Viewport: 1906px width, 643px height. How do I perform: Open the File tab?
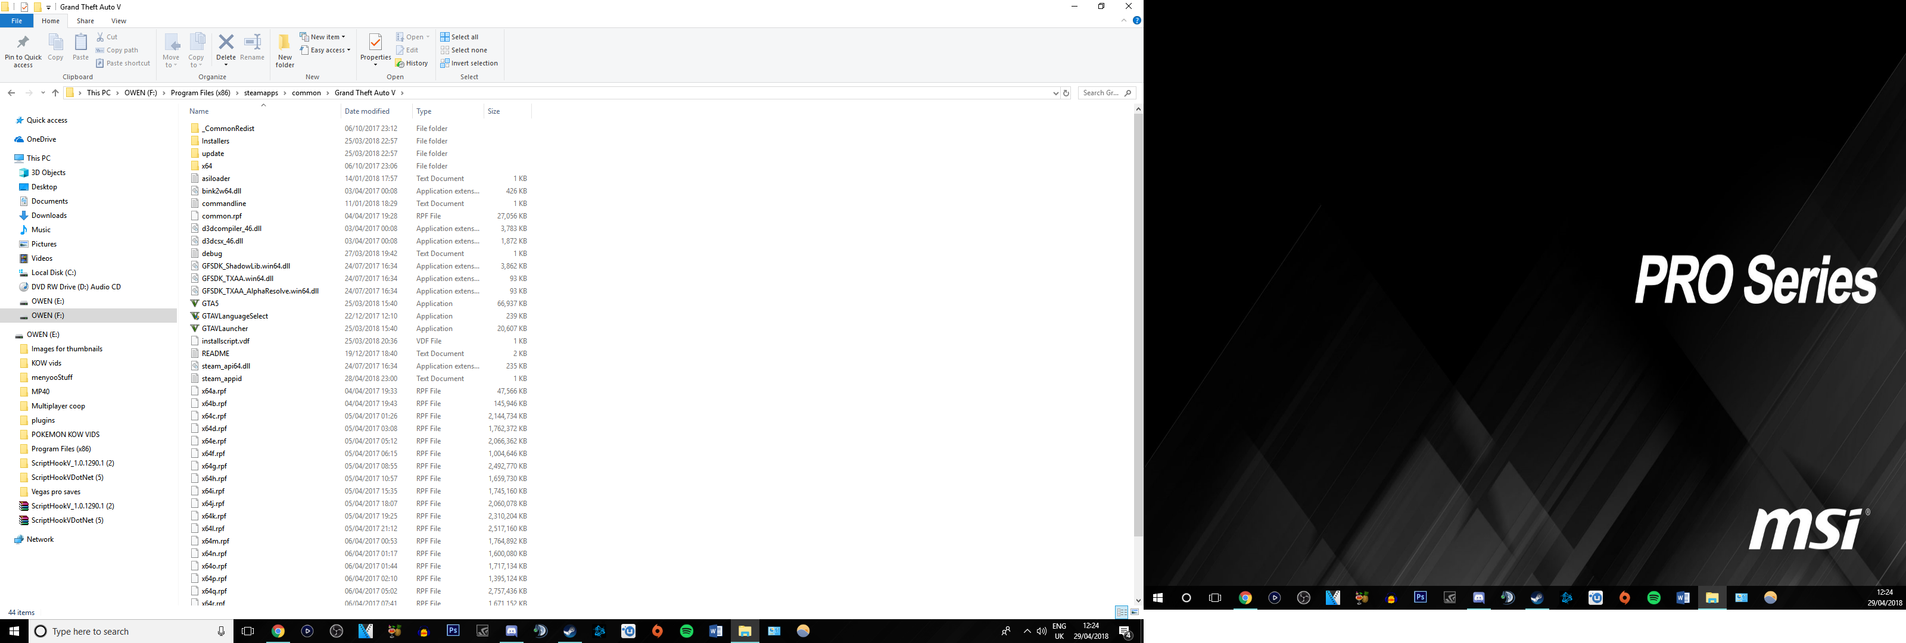[x=16, y=21]
